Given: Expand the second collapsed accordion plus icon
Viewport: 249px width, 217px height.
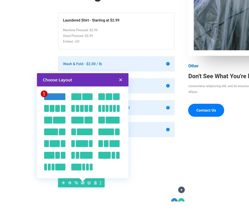Looking at the screenshot, I should pos(168,86).
